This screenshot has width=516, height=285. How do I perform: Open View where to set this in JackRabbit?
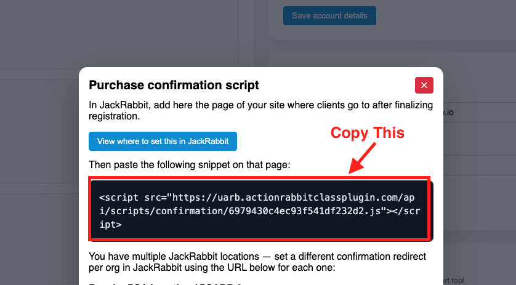[163, 141]
